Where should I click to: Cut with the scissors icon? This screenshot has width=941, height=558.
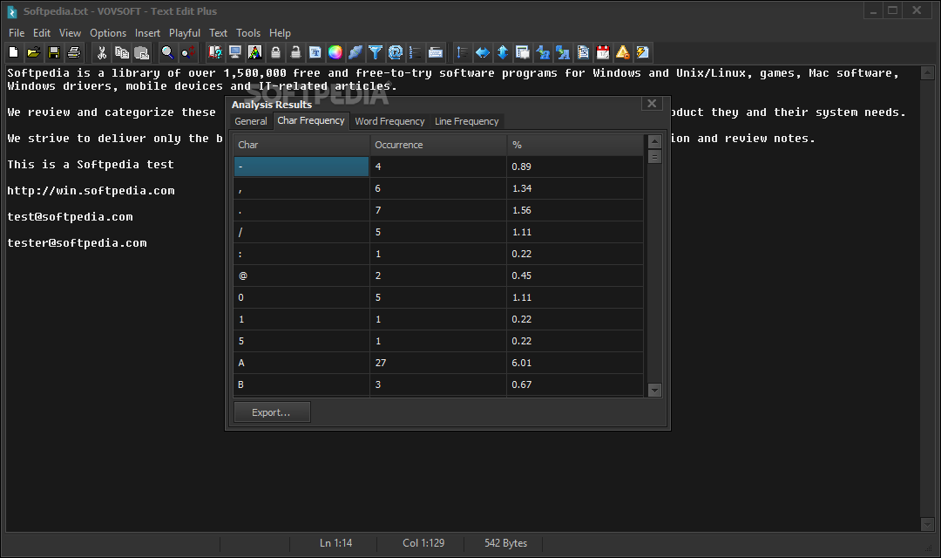click(101, 52)
